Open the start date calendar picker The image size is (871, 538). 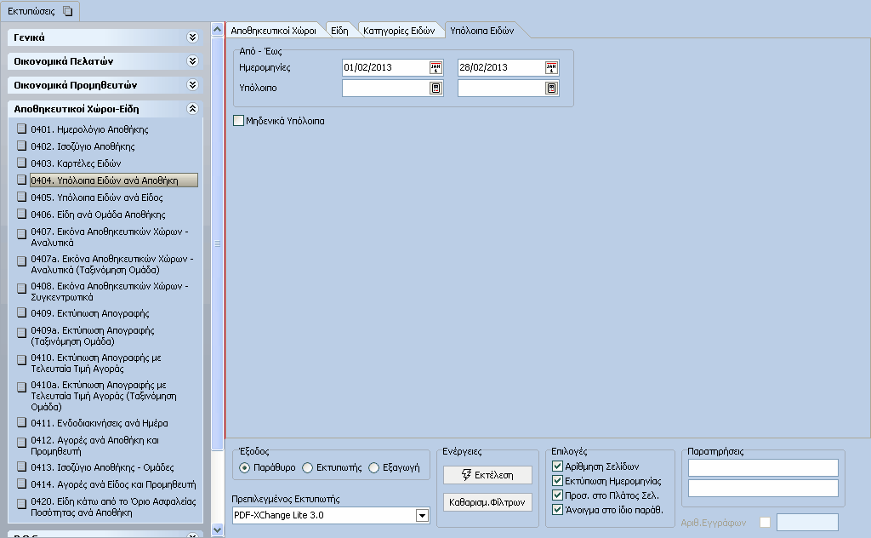(x=436, y=68)
